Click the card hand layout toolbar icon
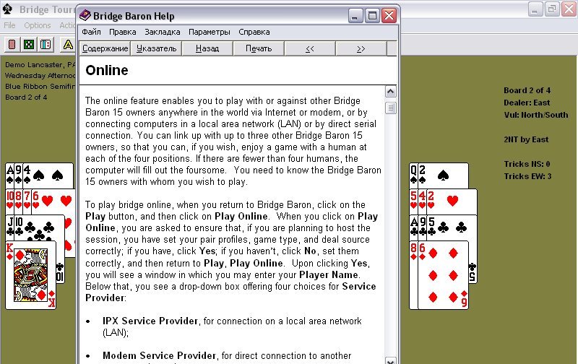This screenshot has height=364, width=578. [46, 45]
